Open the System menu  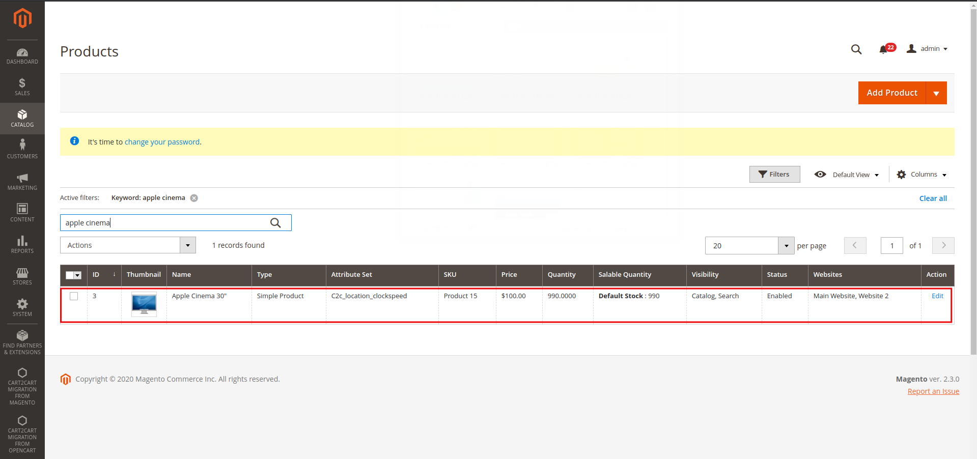click(x=22, y=308)
